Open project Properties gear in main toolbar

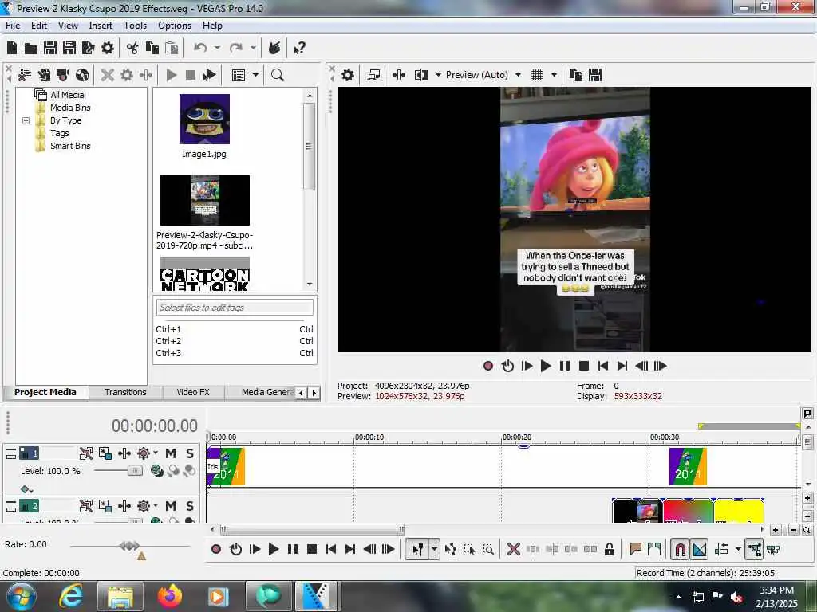108,49
